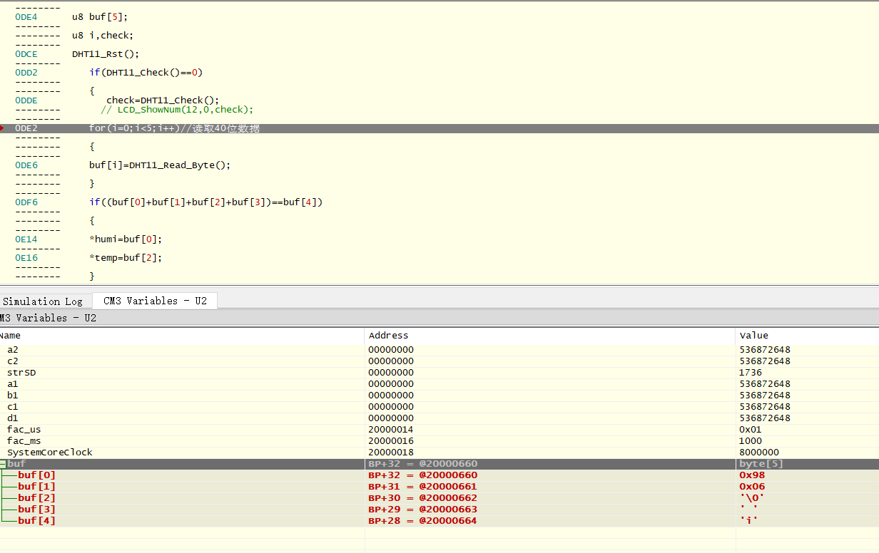Select the d1 variable row
879x553 pixels.
point(439,418)
